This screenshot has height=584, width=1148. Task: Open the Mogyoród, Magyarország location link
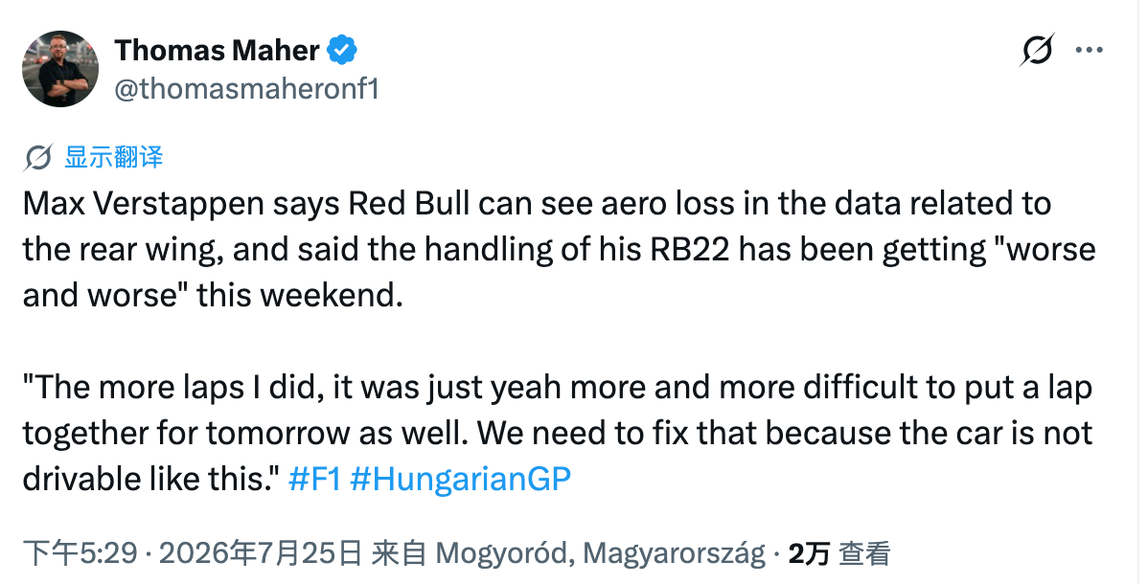point(601,553)
